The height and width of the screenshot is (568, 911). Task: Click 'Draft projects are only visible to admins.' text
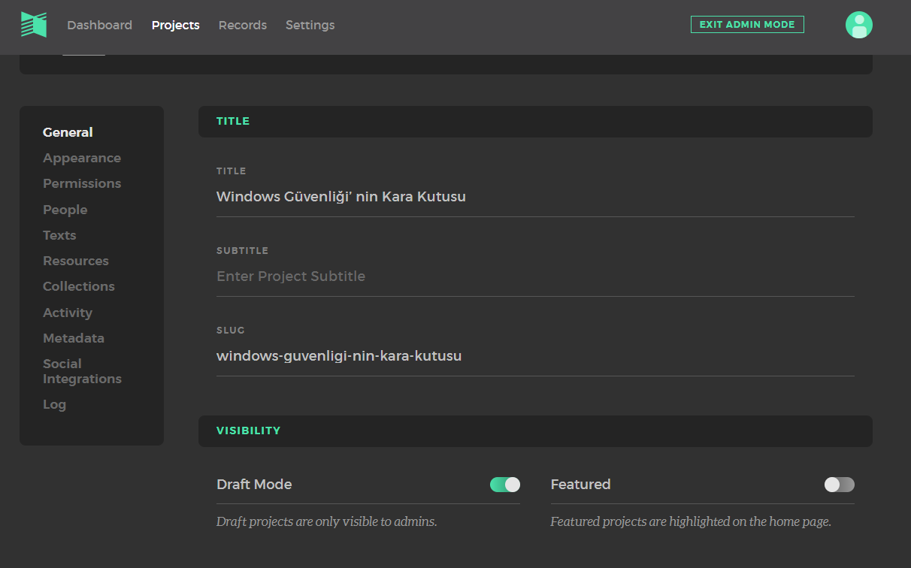pos(326,521)
